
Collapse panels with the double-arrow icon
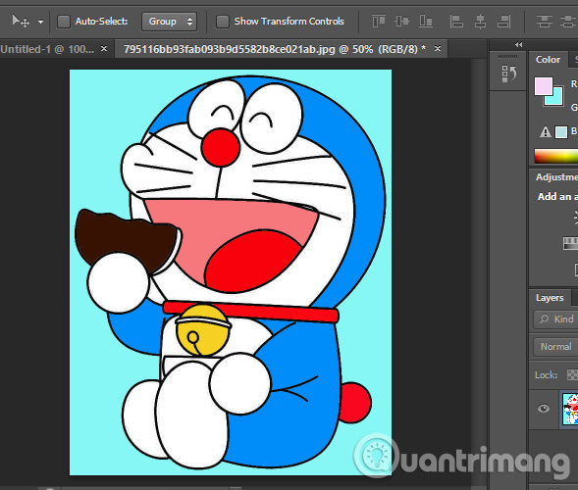pyautogui.click(x=519, y=44)
